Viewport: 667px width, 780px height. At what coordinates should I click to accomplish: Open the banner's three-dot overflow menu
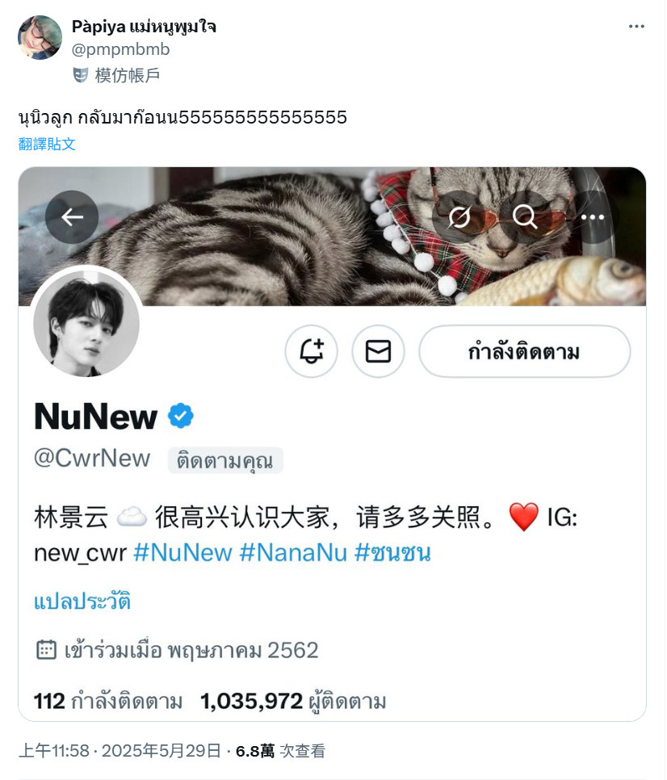click(x=592, y=217)
